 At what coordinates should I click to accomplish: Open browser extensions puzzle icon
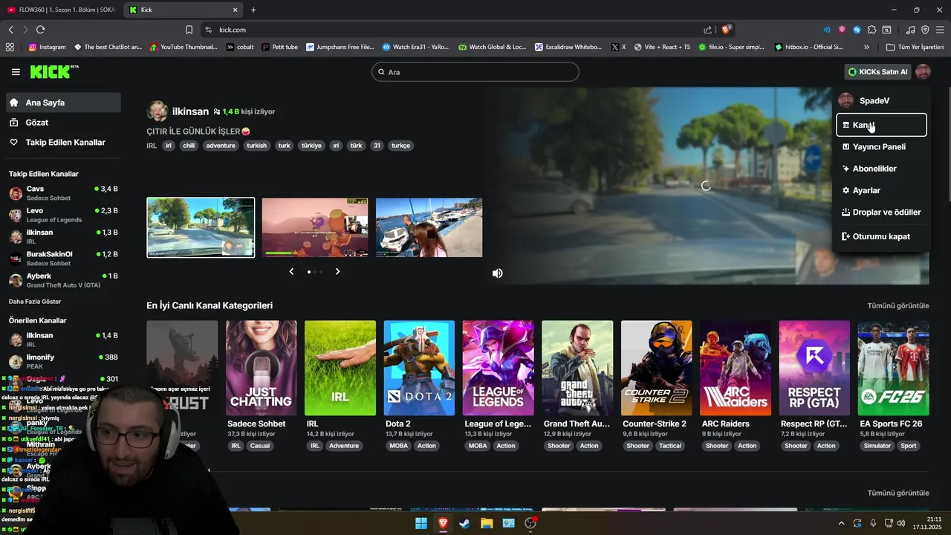click(x=872, y=30)
